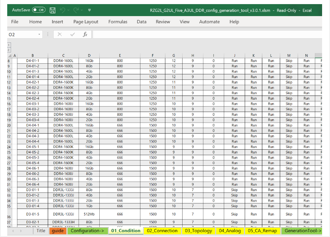Image resolution: width=330 pixels, height=237 pixels.
Task: Switch to the 05_CA_Remap sheet tab
Action: click(x=262, y=231)
